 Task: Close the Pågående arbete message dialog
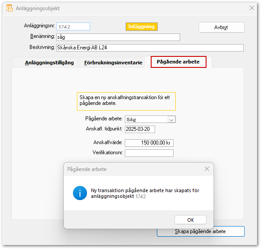click(207, 169)
